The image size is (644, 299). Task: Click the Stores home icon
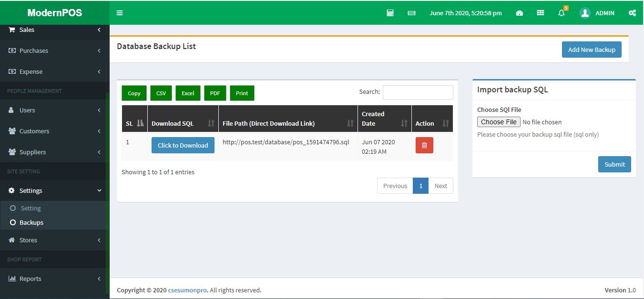(x=12, y=240)
